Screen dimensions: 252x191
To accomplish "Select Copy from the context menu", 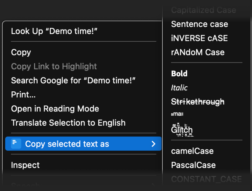I will pyautogui.click(x=21, y=52).
